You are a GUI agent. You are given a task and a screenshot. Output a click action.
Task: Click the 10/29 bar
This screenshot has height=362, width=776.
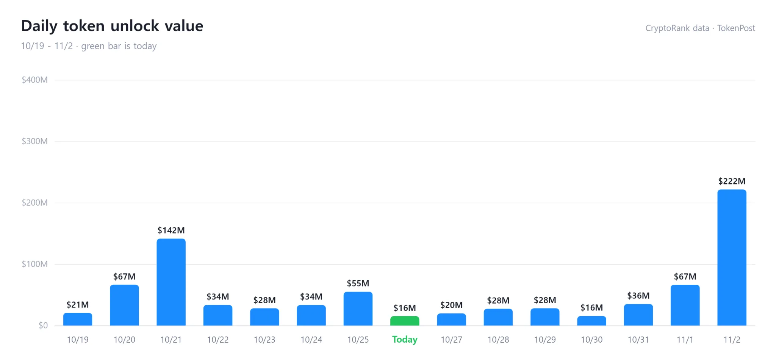point(545,317)
